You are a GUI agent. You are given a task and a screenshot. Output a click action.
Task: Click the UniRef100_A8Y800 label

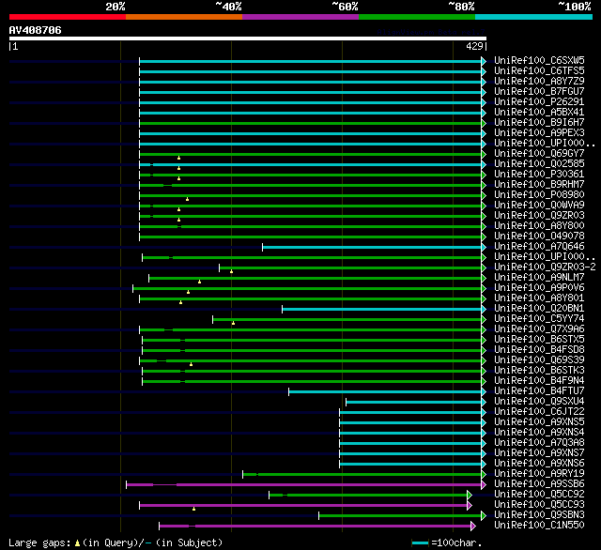click(539, 226)
